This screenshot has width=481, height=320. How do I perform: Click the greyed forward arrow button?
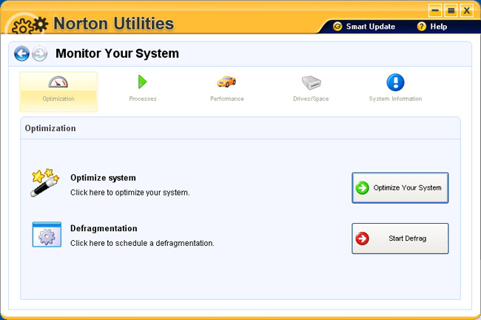pos(39,54)
